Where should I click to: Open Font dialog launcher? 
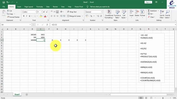point(48,20)
